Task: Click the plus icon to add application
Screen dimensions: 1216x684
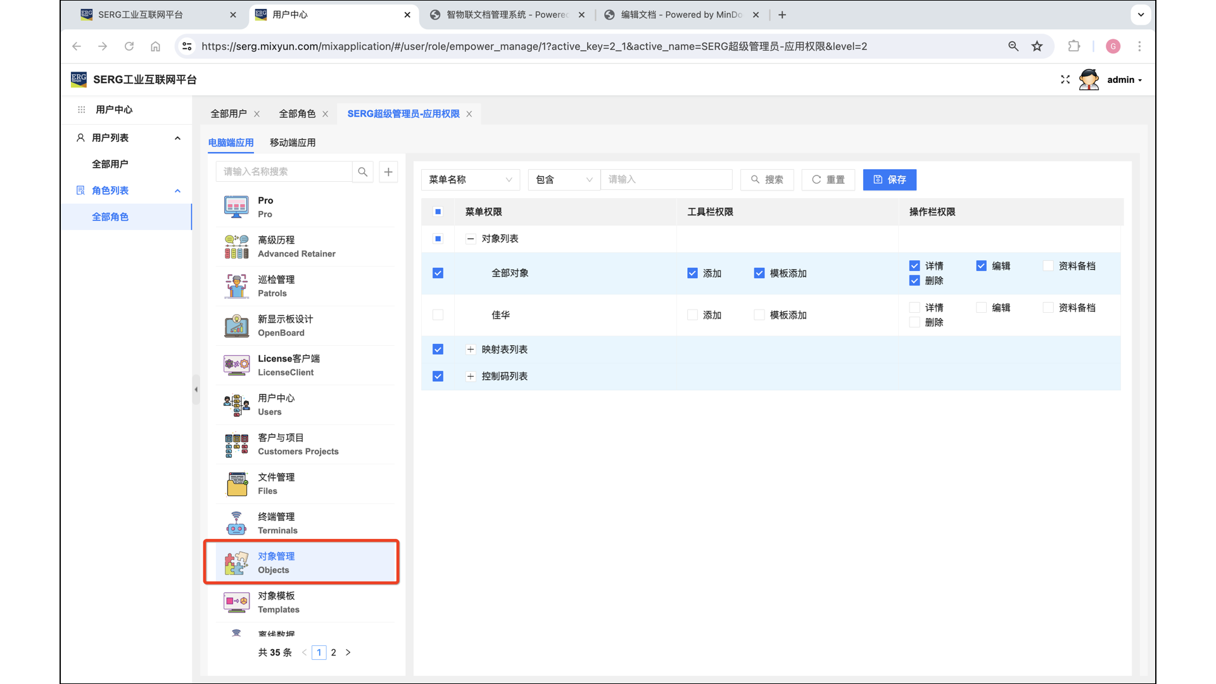Action: pos(388,172)
